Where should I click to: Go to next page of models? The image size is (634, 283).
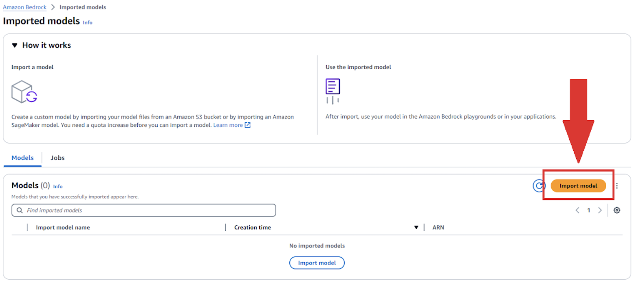(600, 210)
